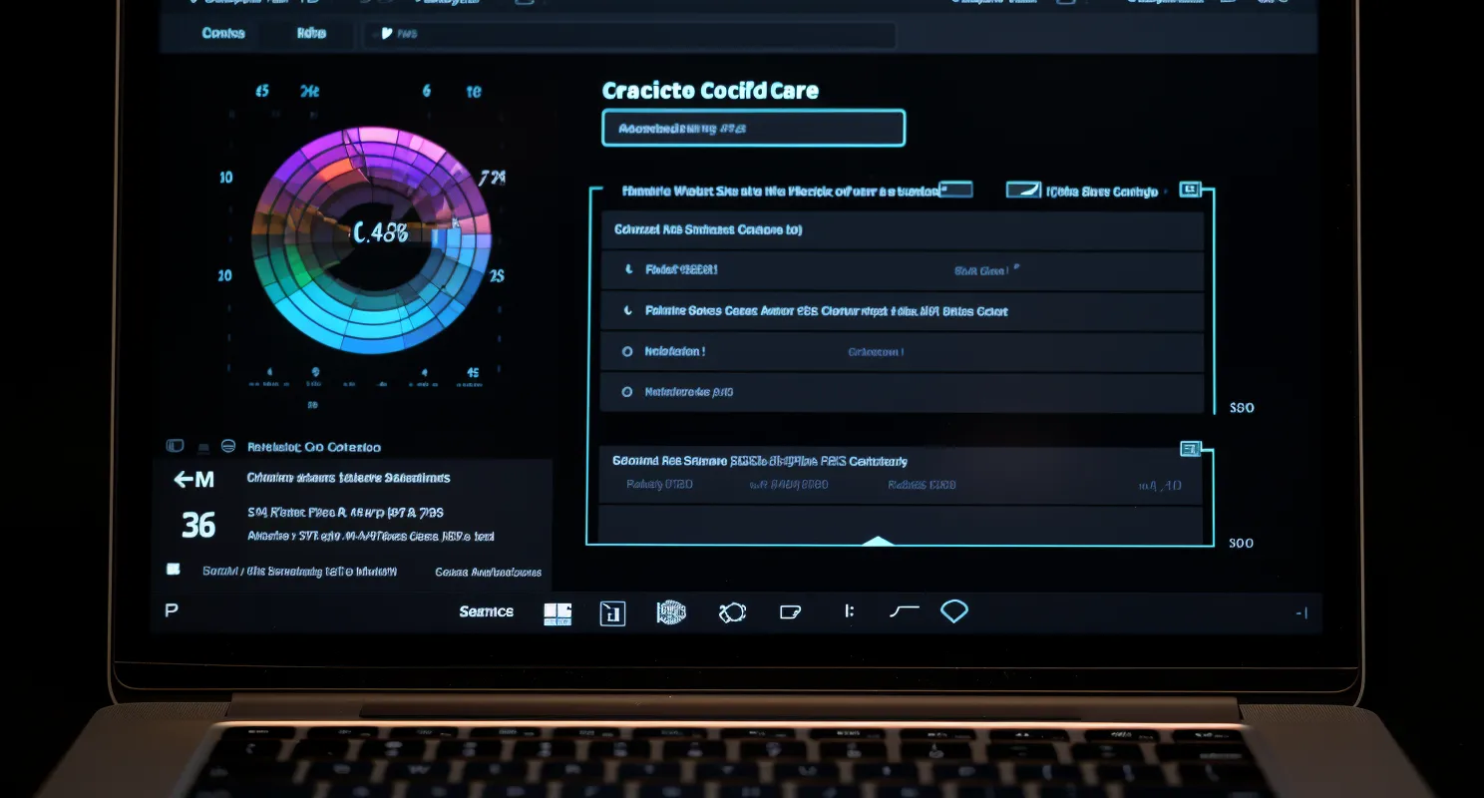Screen dimensions: 1484x798
Task: Click the tag-shaped icon in bottom toolbar
Action: [791, 612]
